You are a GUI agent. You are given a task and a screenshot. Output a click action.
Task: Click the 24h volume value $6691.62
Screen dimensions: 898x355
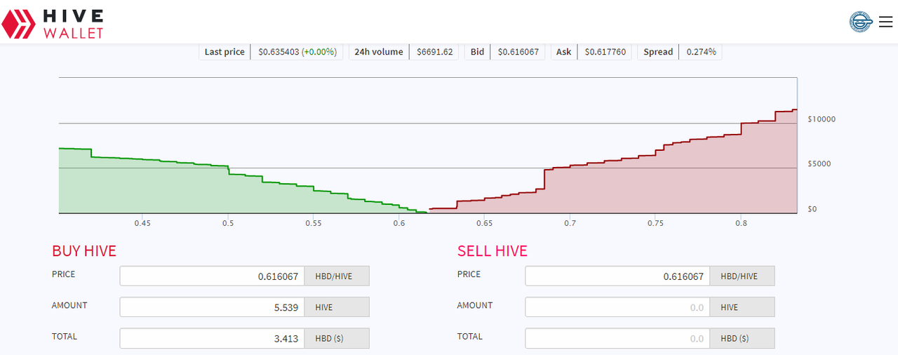tap(435, 52)
